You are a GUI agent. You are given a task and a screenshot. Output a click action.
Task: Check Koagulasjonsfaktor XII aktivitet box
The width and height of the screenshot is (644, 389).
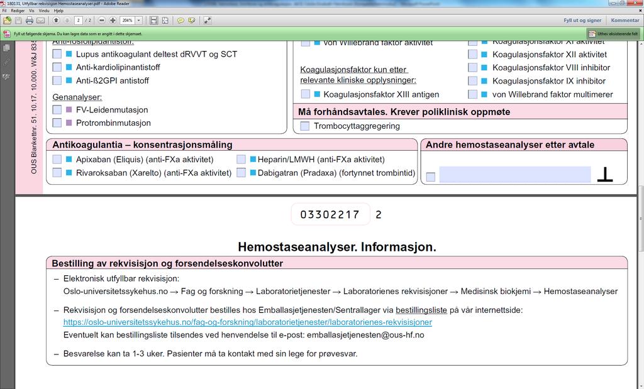[x=473, y=54]
